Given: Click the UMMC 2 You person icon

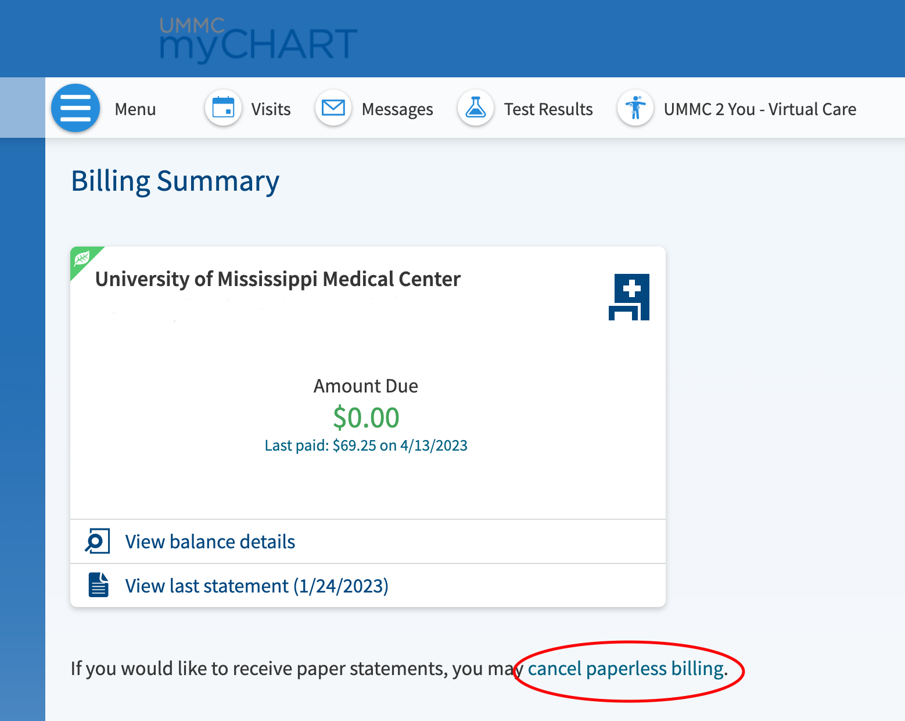Looking at the screenshot, I should 635,108.
